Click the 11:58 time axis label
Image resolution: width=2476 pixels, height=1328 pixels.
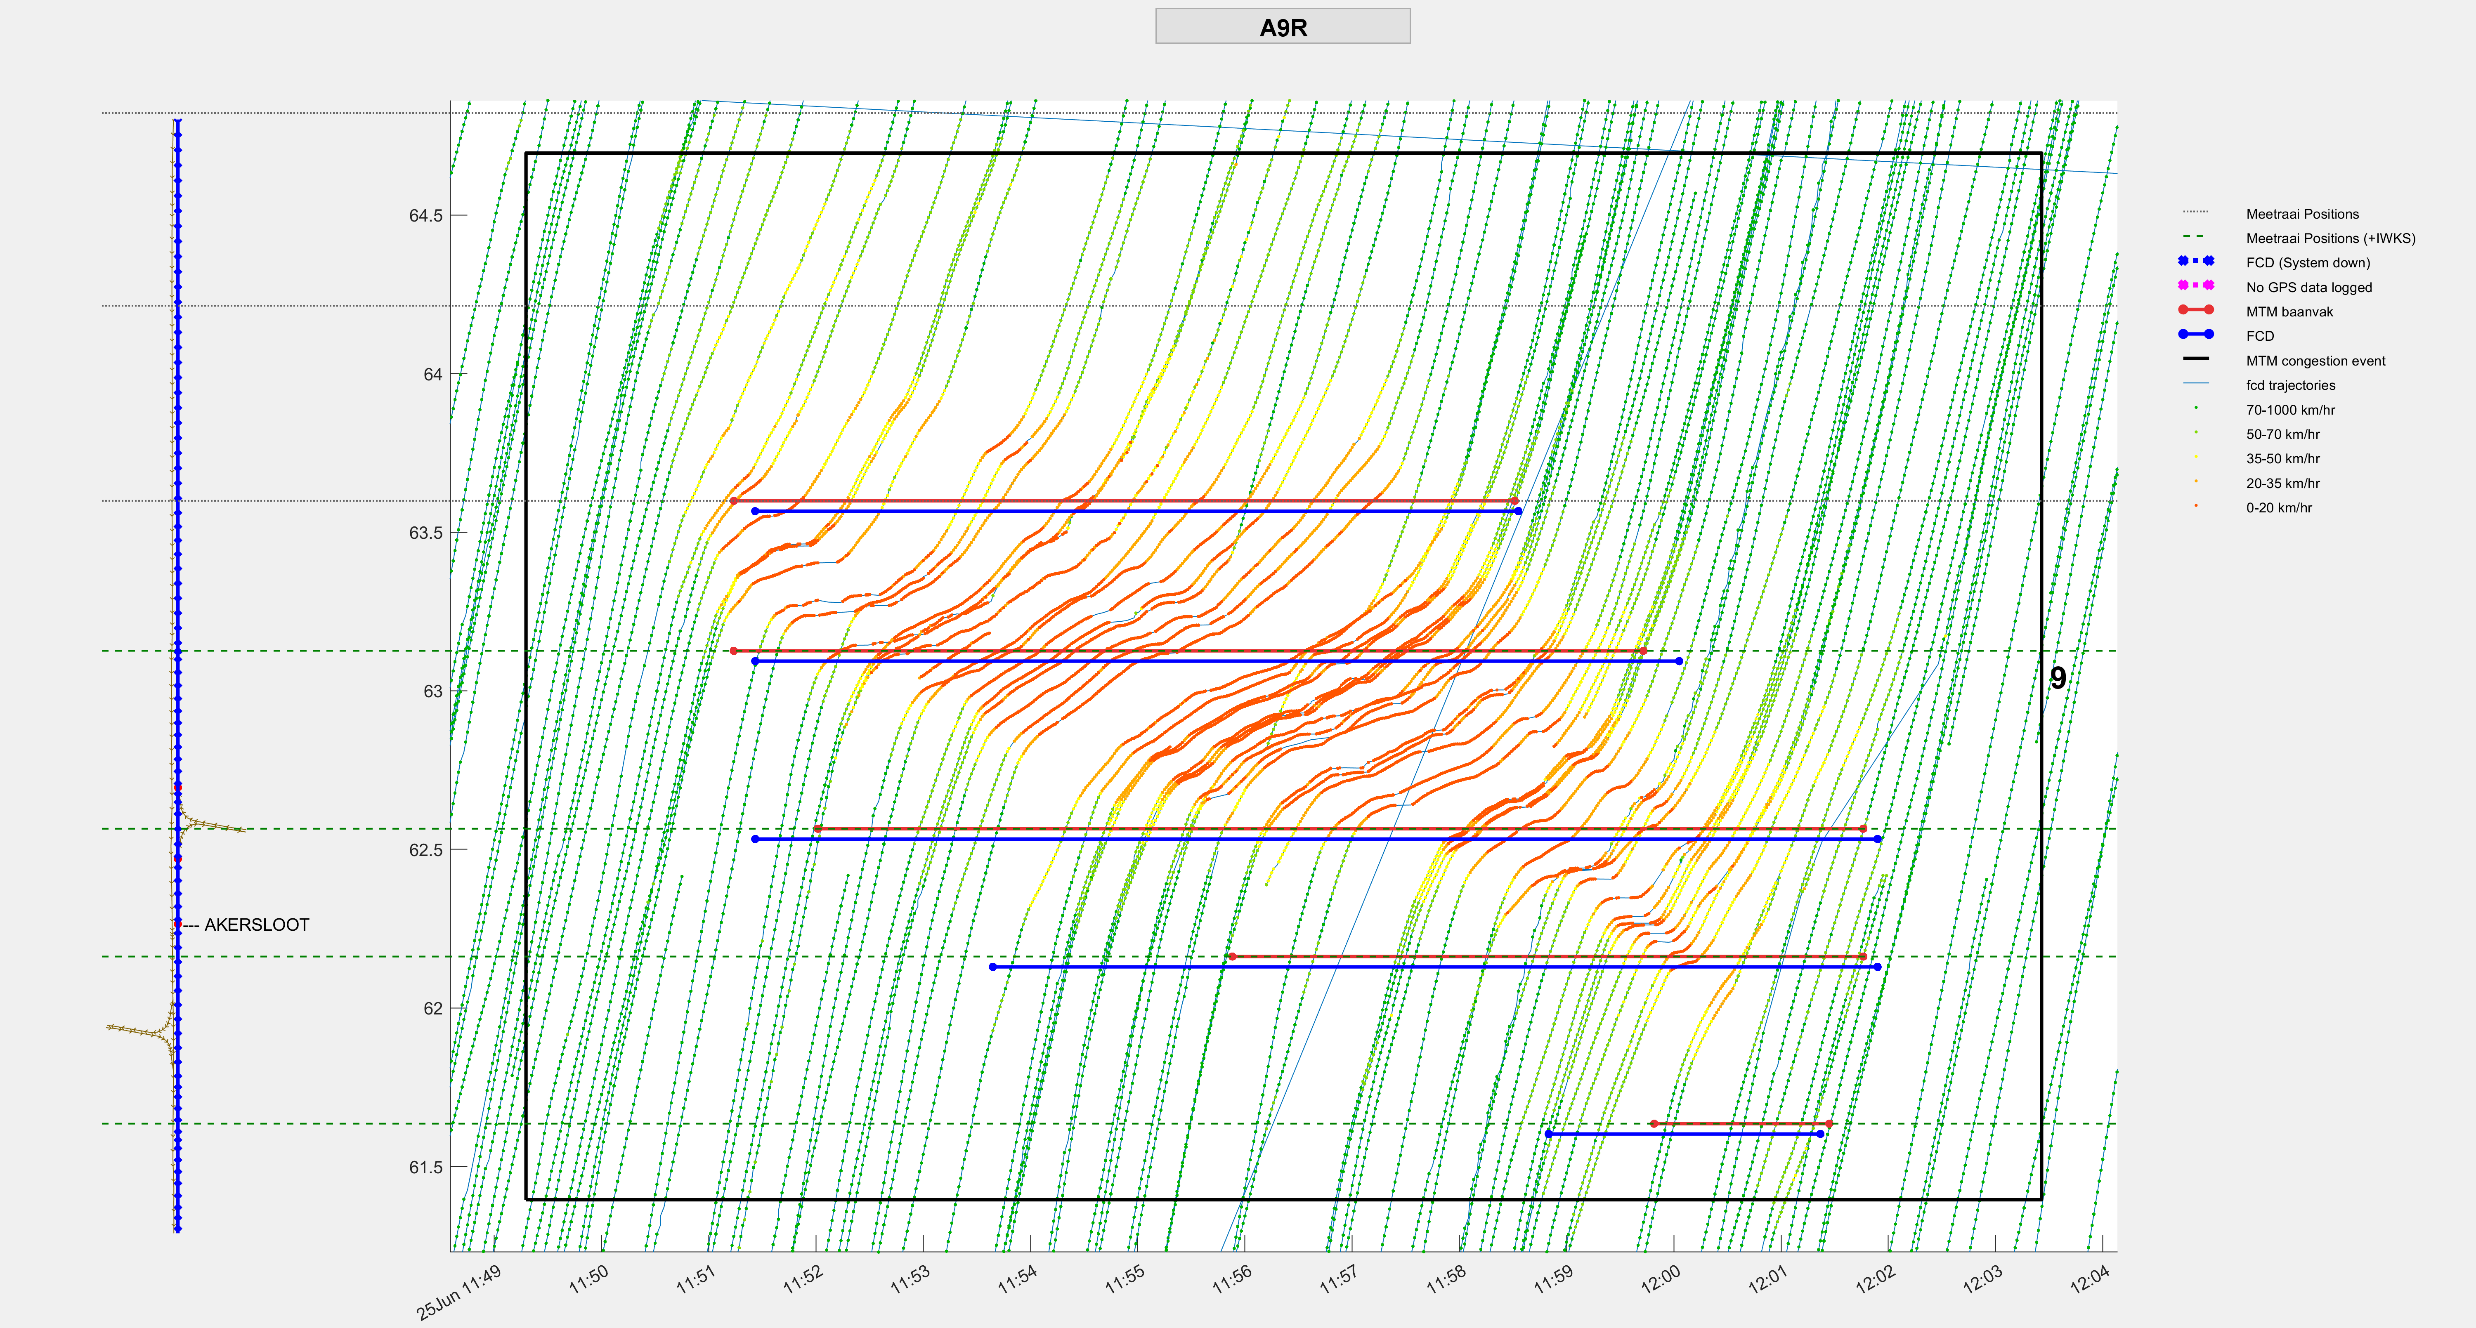[1446, 1279]
